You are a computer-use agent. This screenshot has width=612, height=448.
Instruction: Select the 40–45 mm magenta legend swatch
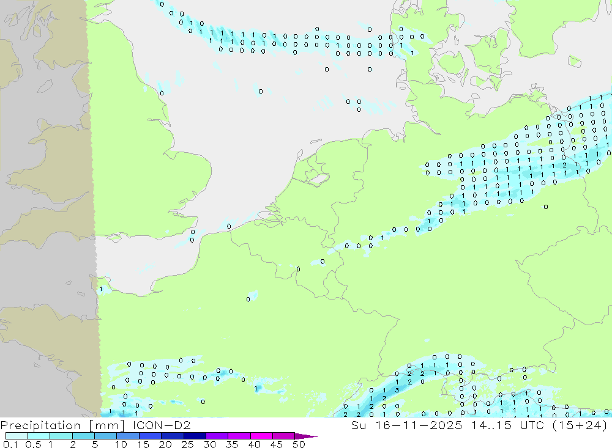pos(261,436)
